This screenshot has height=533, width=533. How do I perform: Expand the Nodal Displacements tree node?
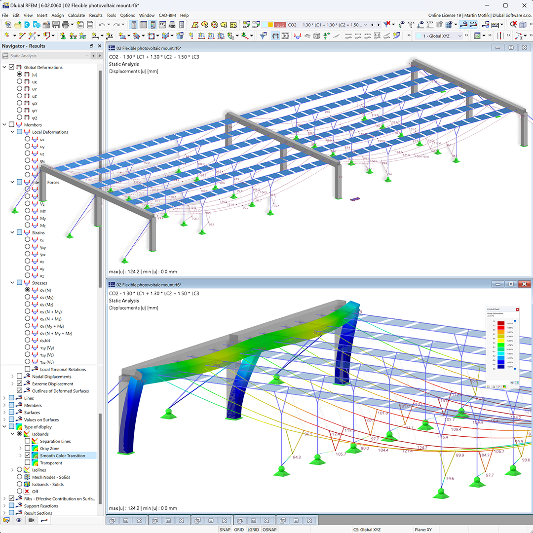(x=12, y=376)
